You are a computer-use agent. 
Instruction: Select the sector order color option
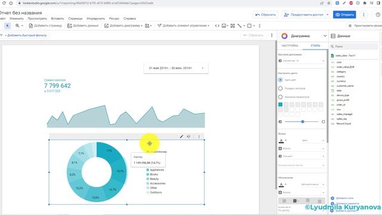click(281, 88)
